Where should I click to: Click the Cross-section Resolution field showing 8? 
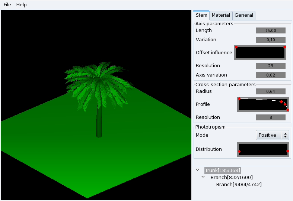click(271, 117)
